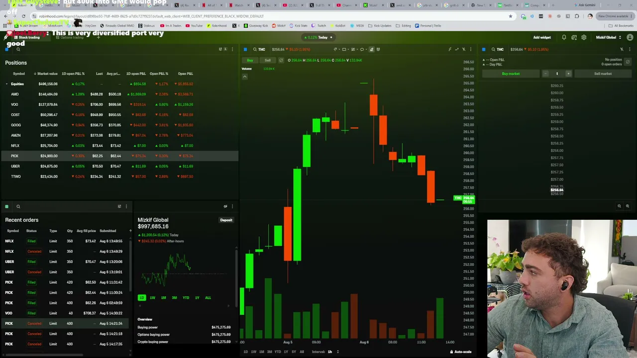Decrease order quantity with minus button
Image resolution: width=637 pixels, height=358 pixels.
click(x=545, y=74)
